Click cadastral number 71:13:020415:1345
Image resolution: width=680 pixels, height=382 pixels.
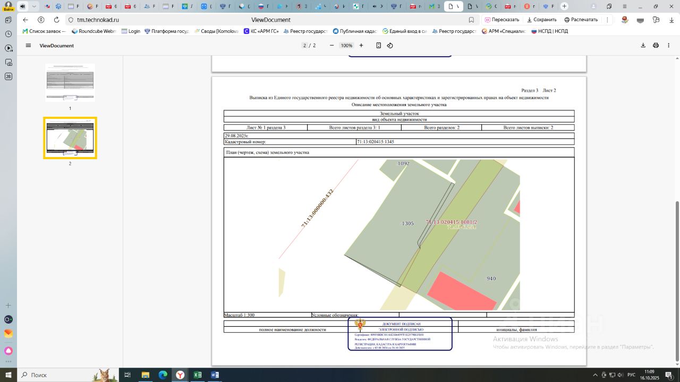coord(376,142)
